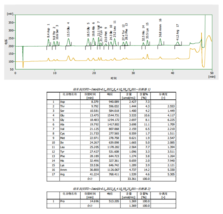Viewport: 223px width, 214px height.
Task: Select the Thr compound name cell
Action: point(62,106)
